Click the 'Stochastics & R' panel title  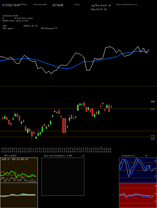click(x=128, y=156)
